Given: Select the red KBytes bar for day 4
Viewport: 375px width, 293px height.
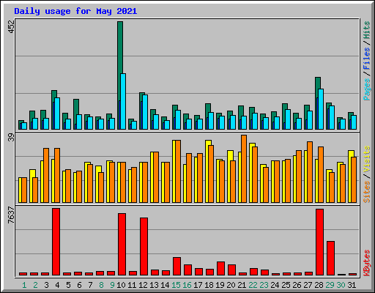Looking at the screenshot, I should tap(56, 242).
